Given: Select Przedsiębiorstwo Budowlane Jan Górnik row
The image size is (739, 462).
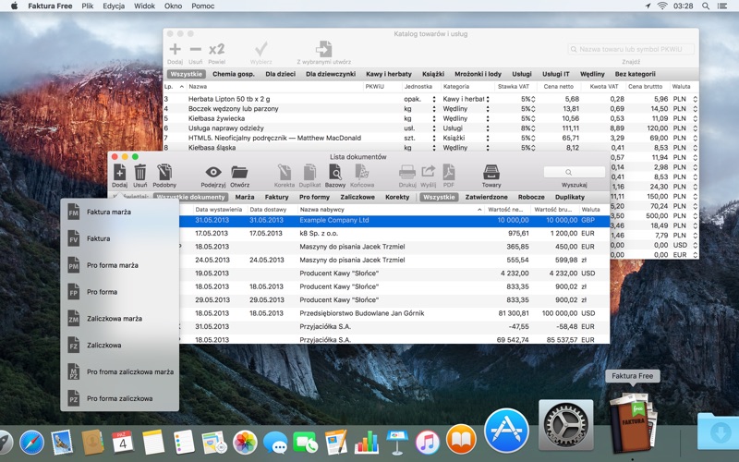Looking at the screenshot, I should click(394, 313).
